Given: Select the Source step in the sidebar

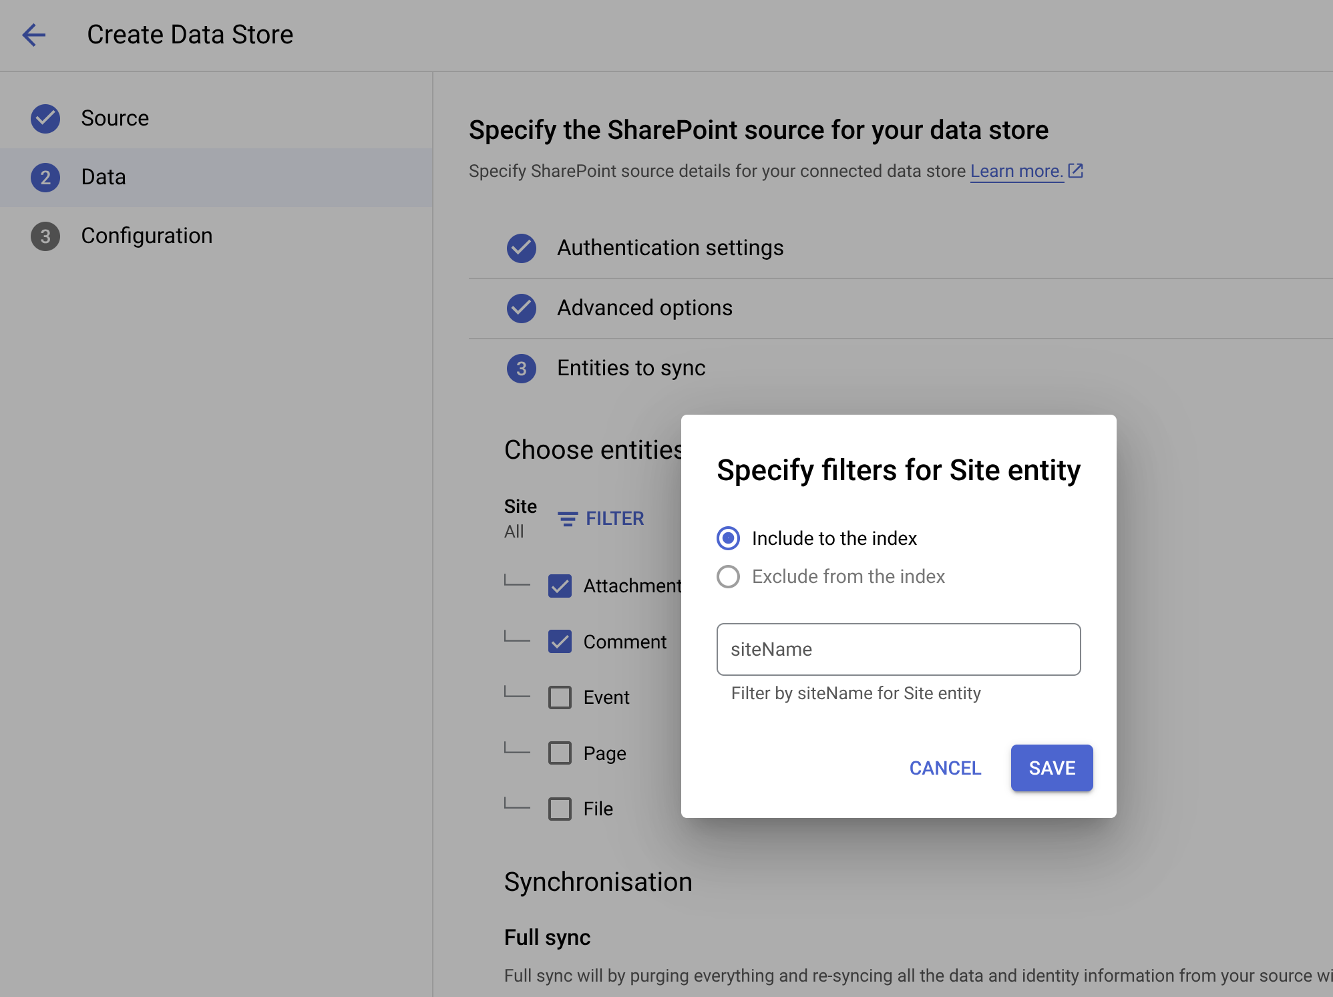Looking at the screenshot, I should [115, 118].
